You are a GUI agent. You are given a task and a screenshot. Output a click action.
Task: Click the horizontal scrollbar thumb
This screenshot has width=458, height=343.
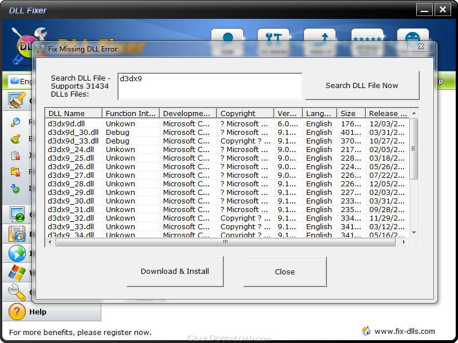(225, 242)
